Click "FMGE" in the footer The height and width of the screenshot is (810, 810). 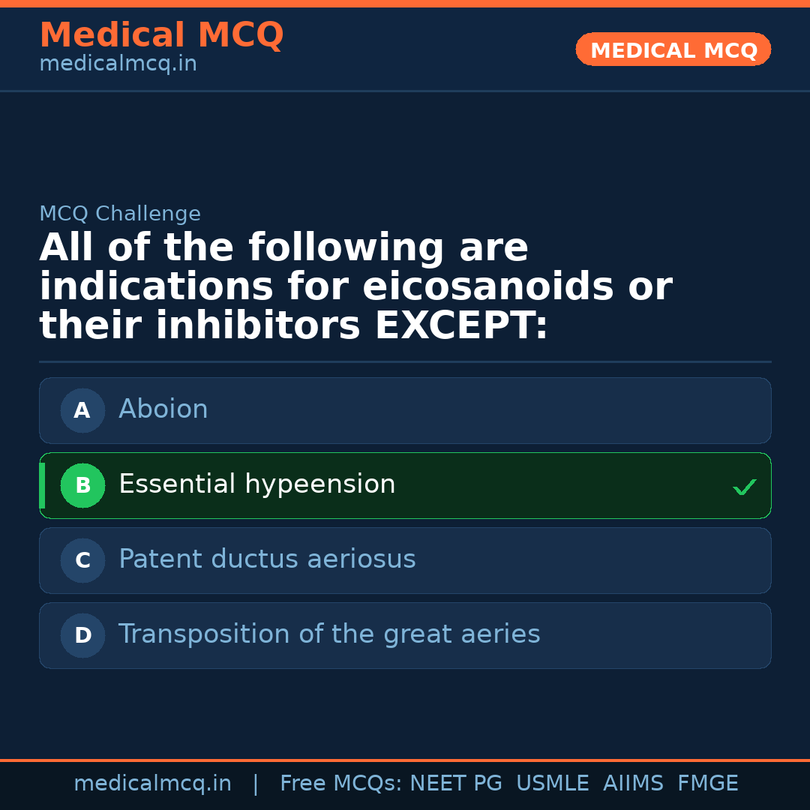click(x=708, y=784)
